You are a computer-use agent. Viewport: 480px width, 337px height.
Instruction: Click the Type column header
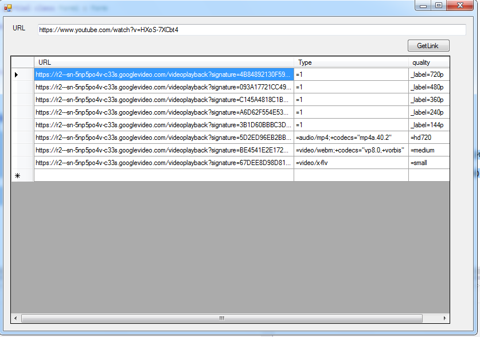coord(351,62)
